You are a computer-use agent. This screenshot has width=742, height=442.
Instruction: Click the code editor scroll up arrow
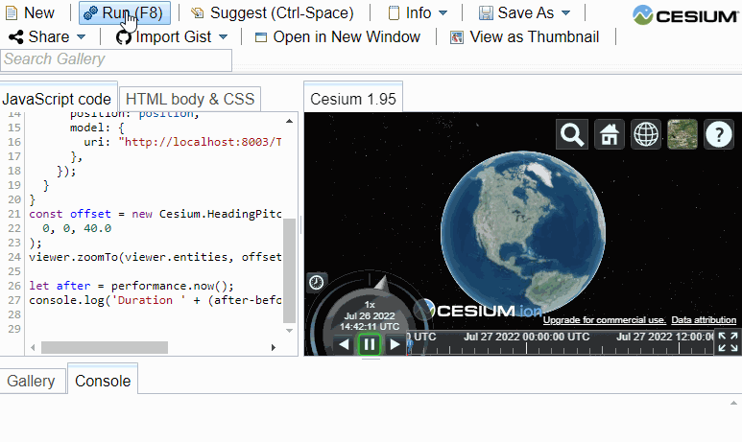click(x=289, y=121)
